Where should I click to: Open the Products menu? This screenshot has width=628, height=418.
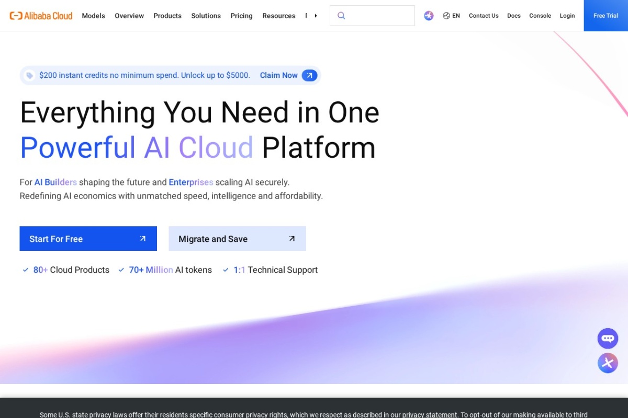coord(167,16)
